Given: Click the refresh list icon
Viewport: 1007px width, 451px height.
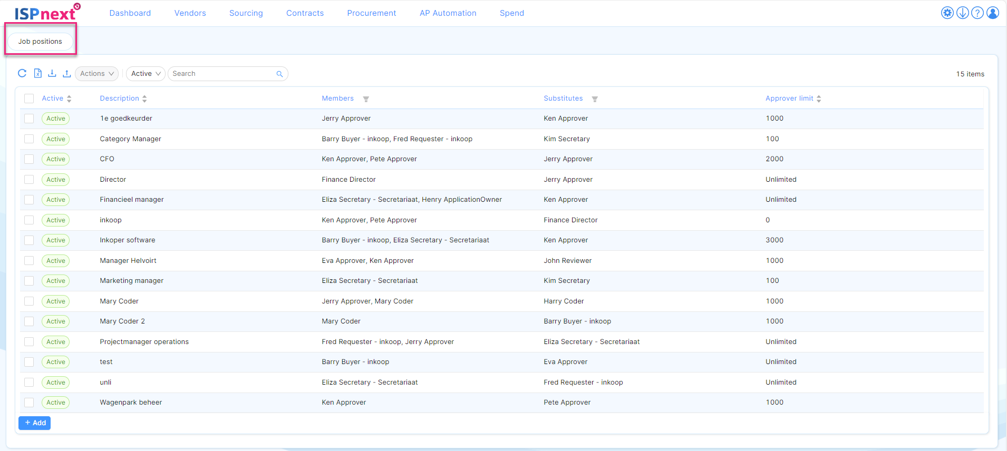Looking at the screenshot, I should click(x=22, y=73).
